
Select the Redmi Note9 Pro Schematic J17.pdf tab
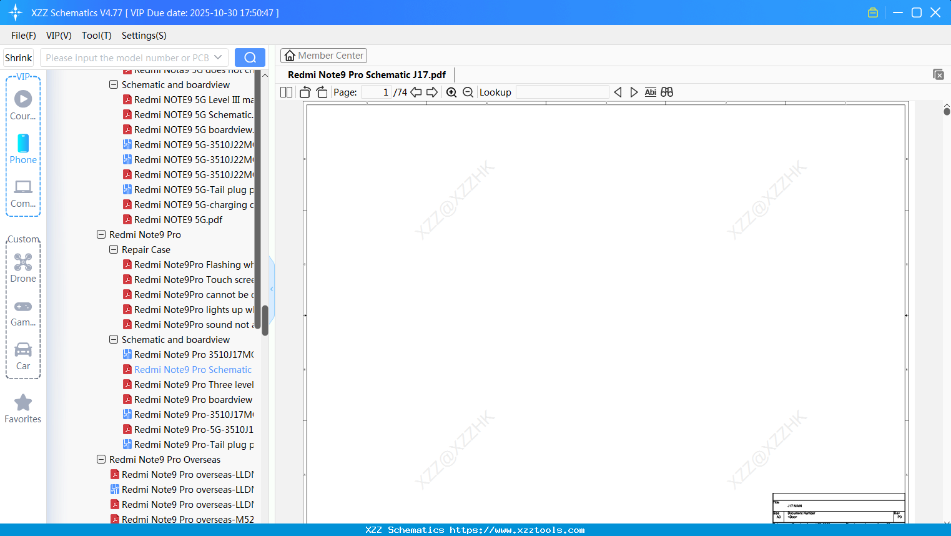click(x=367, y=75)
